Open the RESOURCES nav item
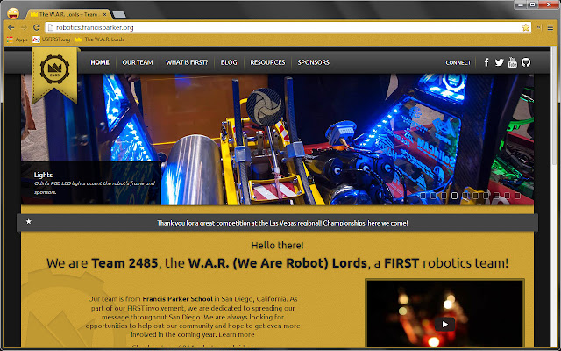This screenshot has width=561, height=351. point(267,62)
